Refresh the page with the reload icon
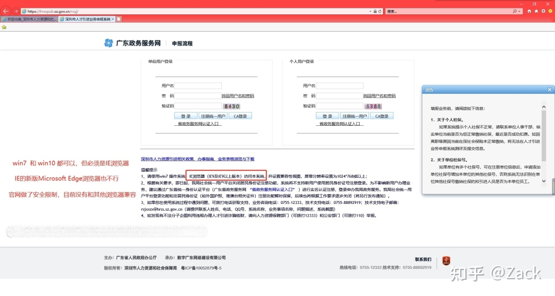This screenshot has width=555, height=296. click(380, 11)
